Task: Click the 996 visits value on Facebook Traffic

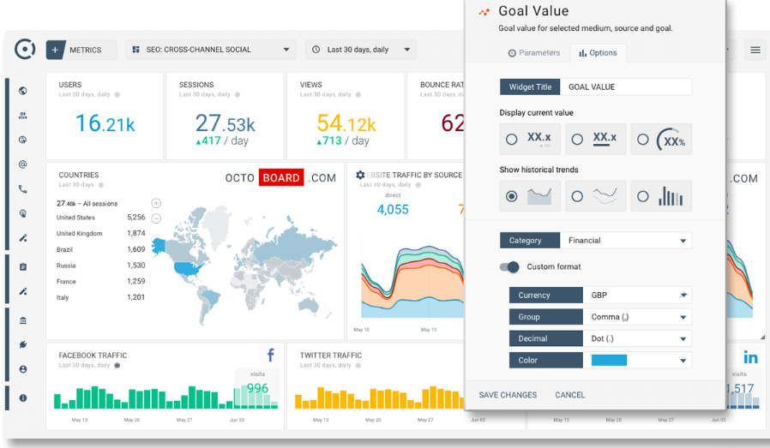Action: (257, 388)
